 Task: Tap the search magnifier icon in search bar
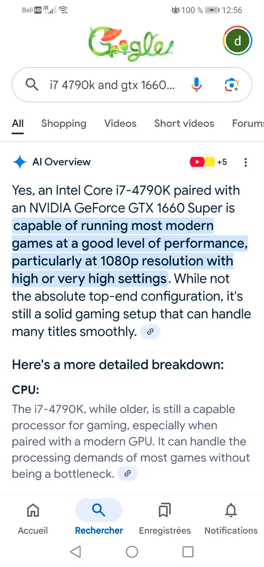(x=32, y=85)
